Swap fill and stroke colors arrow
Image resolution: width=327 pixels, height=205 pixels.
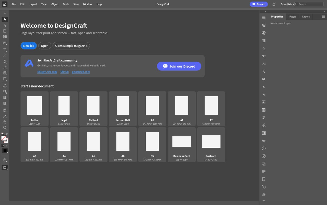click(7, 134)
